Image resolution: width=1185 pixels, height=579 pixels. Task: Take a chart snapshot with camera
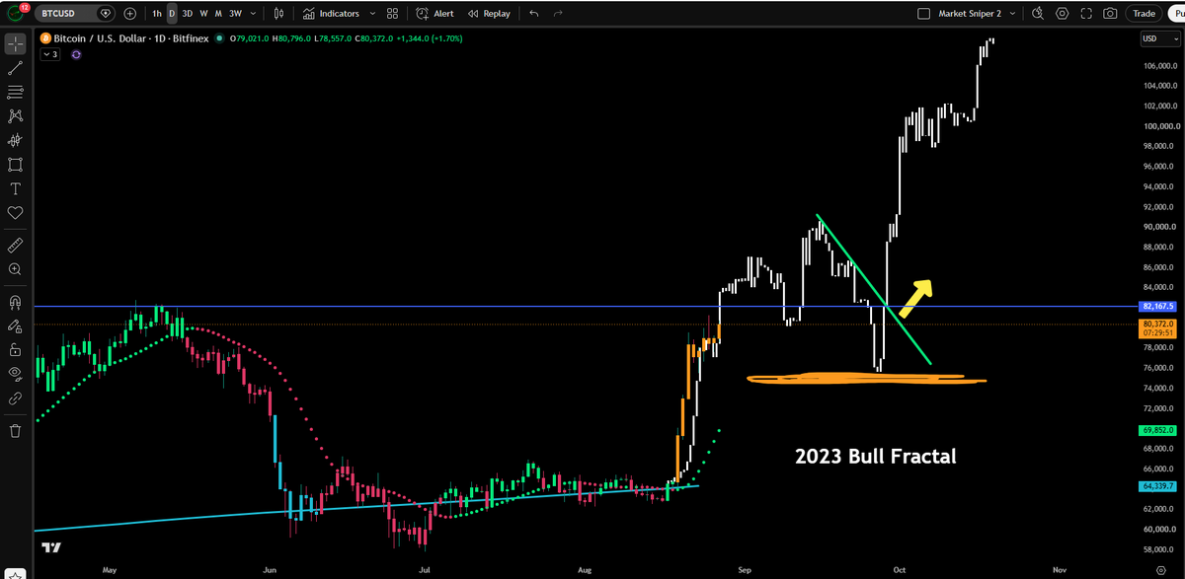[x=1110, y=14]
